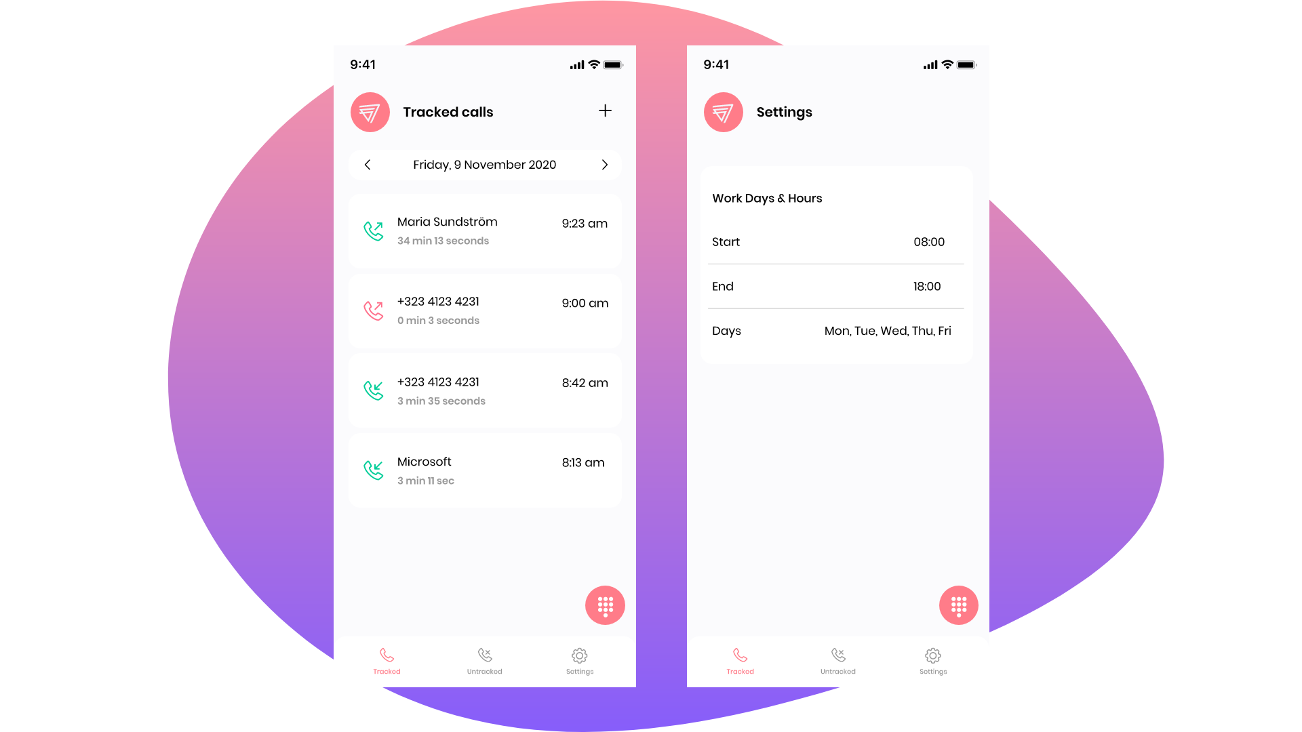Expand the Work Days & Hours section

(767, 197)
